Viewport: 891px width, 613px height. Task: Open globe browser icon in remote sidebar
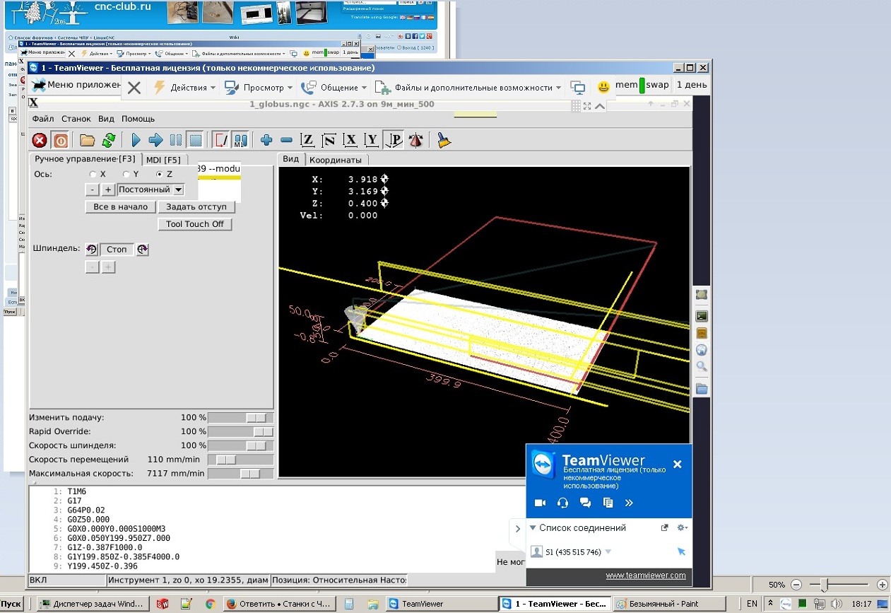tap(702, 350)
